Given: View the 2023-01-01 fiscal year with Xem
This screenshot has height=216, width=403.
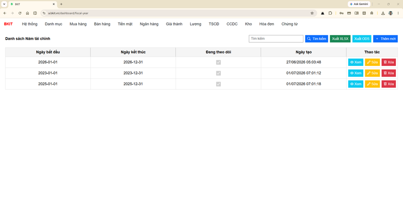Looking at the screenshot, I should [356, 73].
